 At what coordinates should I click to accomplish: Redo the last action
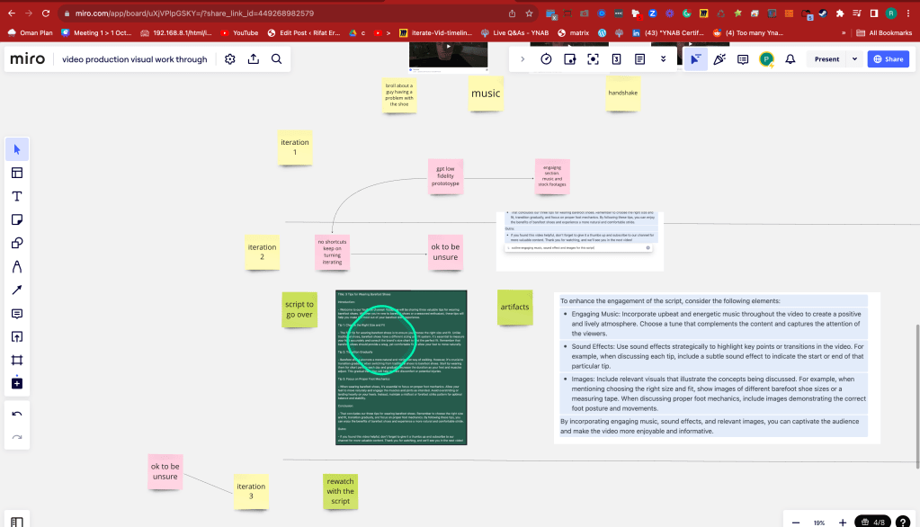pyautogui.click(x=17, y=437)
